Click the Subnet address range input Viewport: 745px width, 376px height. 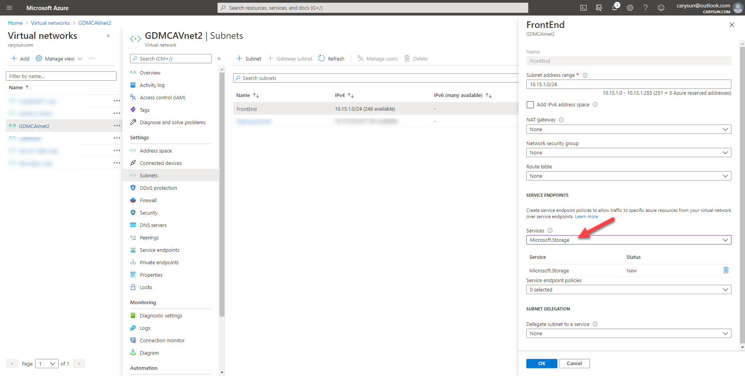(x=628, y=84)
